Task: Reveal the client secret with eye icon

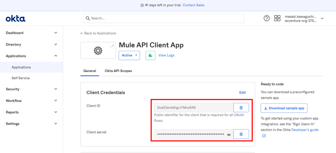Action: (229, 134)
